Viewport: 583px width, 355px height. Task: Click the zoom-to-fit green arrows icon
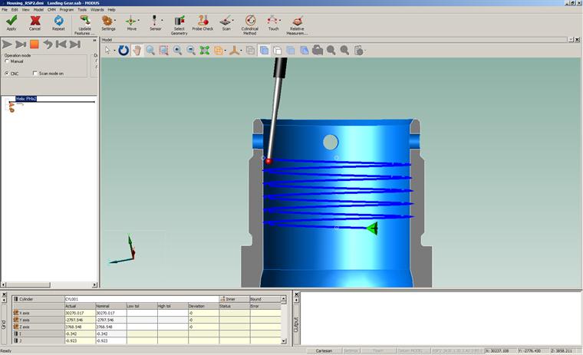(x=205, y=51)
